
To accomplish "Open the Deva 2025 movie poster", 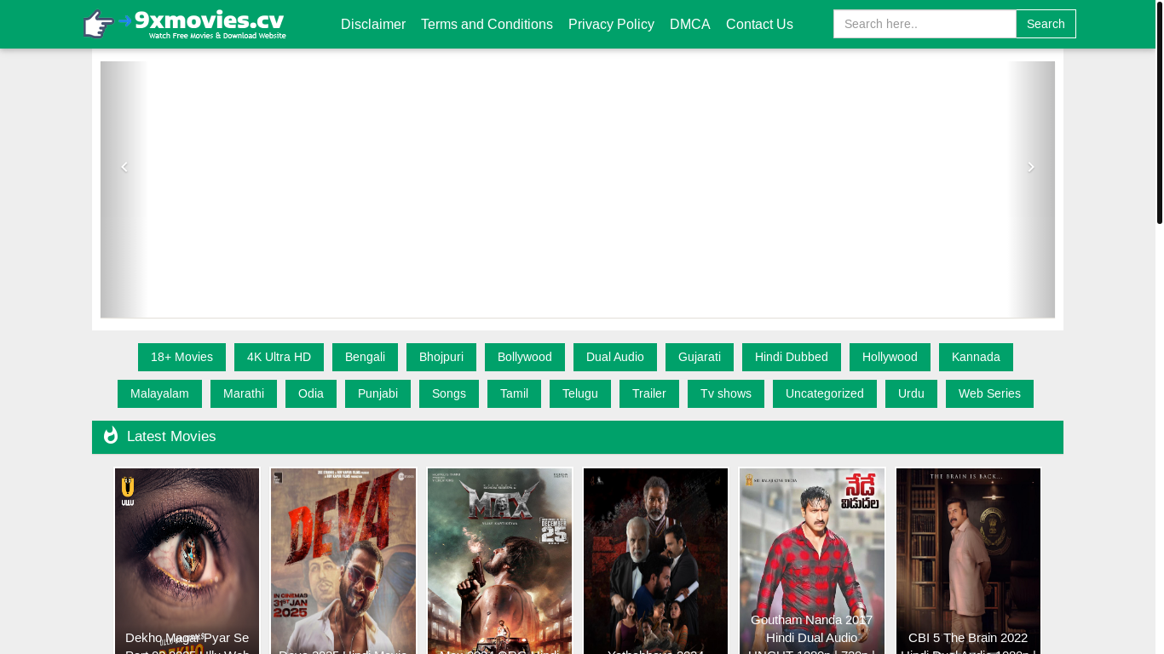I will 343,554.
